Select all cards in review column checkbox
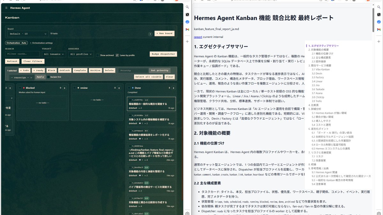This screenshot has width=383, height=215. click(x=75, y=88)
